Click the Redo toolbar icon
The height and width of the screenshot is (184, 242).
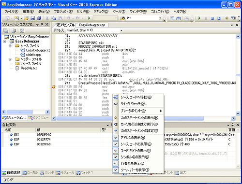tap(78, 18)
